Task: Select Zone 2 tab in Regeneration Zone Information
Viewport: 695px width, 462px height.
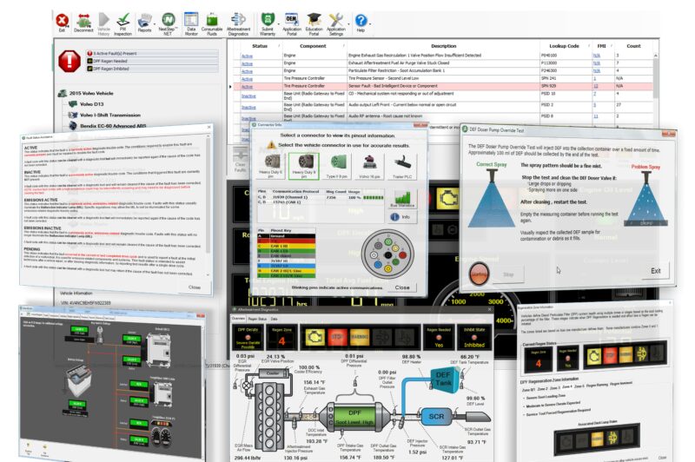Action: 542,389
